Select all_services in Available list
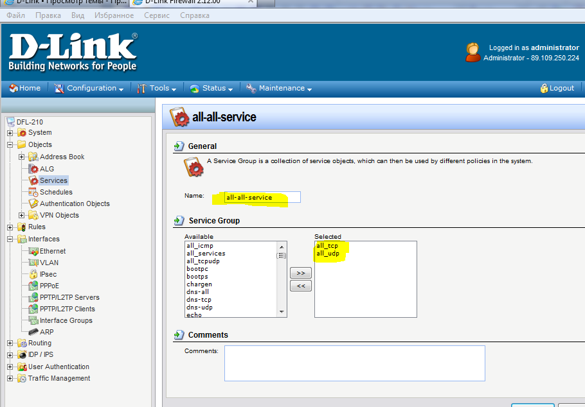 click(206, 254)
